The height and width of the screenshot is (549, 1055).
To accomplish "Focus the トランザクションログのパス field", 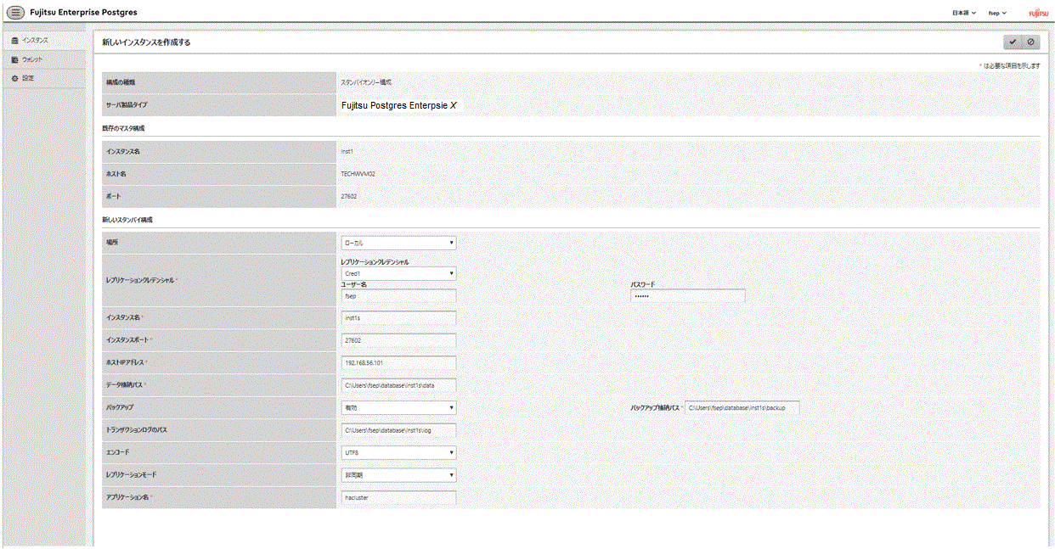I will 398,430.
